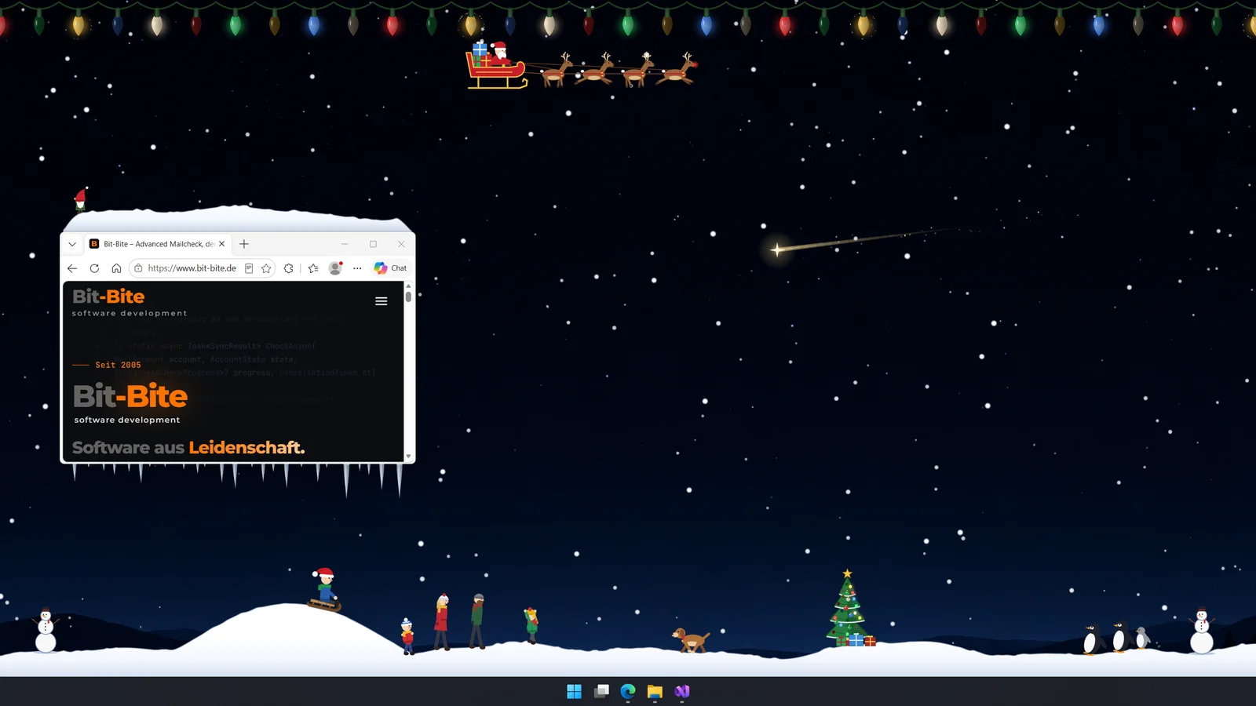Add this page to favorites with the star

pyautogui.click(x=266, y=268)
